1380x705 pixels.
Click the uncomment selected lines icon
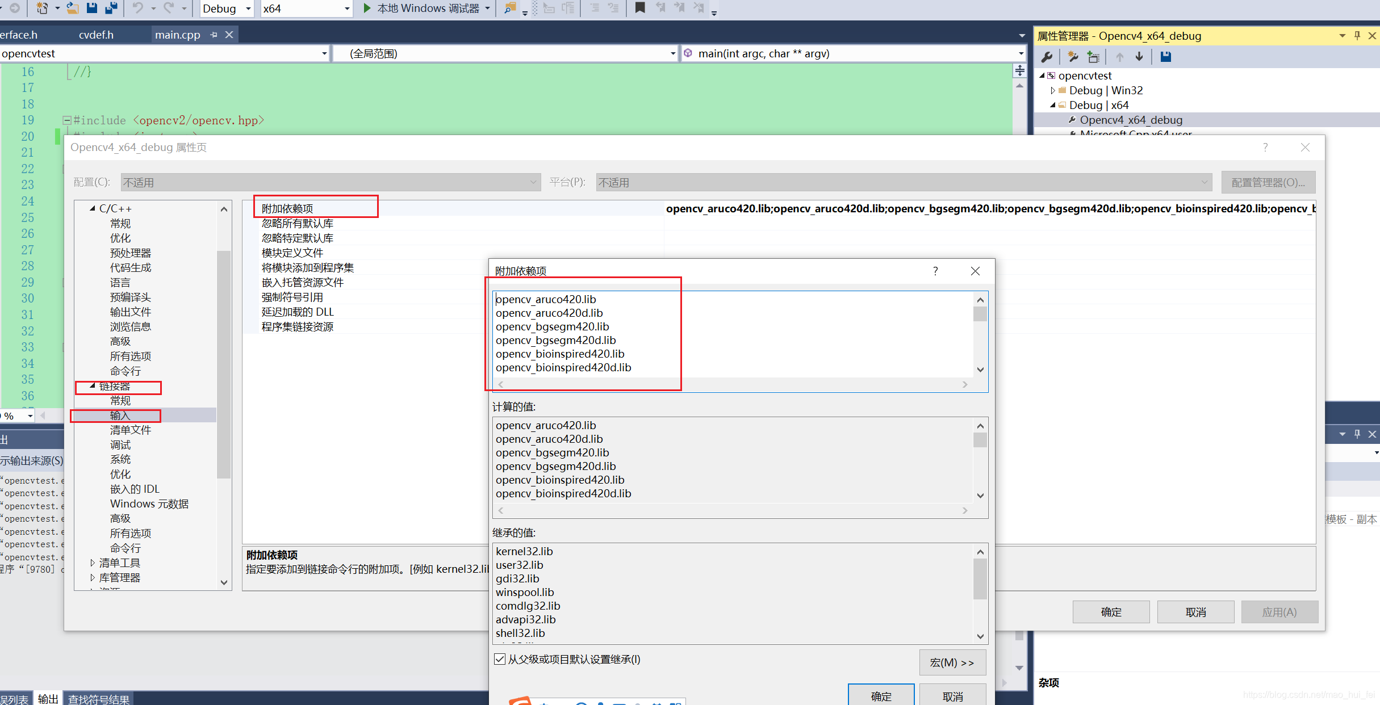coord(613,8)
